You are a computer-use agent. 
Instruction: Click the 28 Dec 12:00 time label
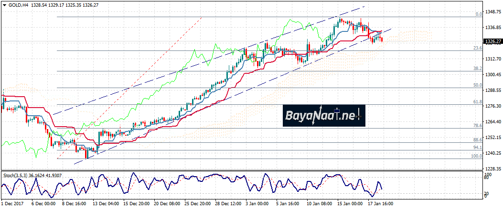click(x=229, y=204)
